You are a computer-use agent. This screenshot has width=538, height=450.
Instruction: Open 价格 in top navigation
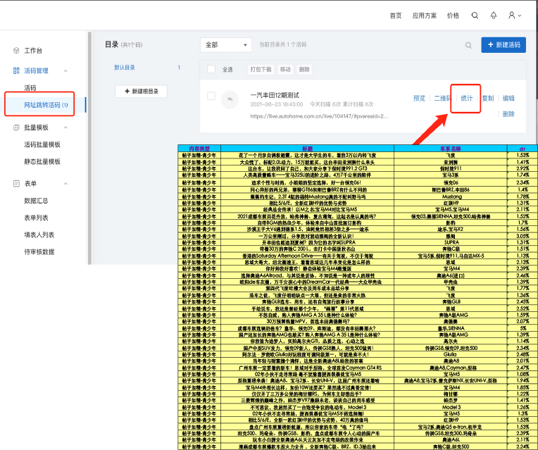[x=453, y=15]
